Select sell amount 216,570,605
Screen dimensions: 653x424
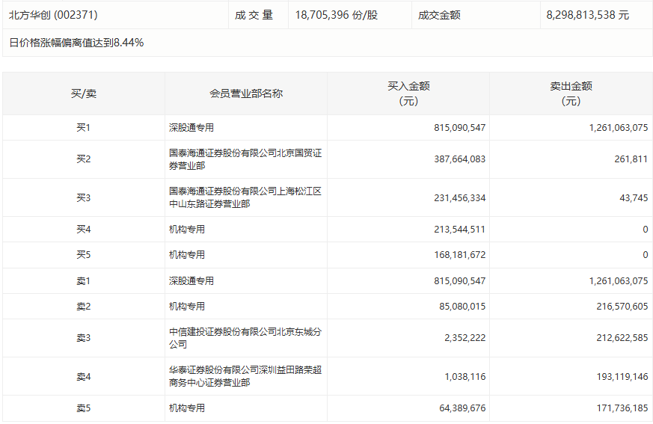click(x=622, y=306)
